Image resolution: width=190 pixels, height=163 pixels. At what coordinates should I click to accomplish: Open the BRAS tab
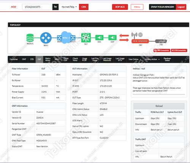(x=57, y=59)
